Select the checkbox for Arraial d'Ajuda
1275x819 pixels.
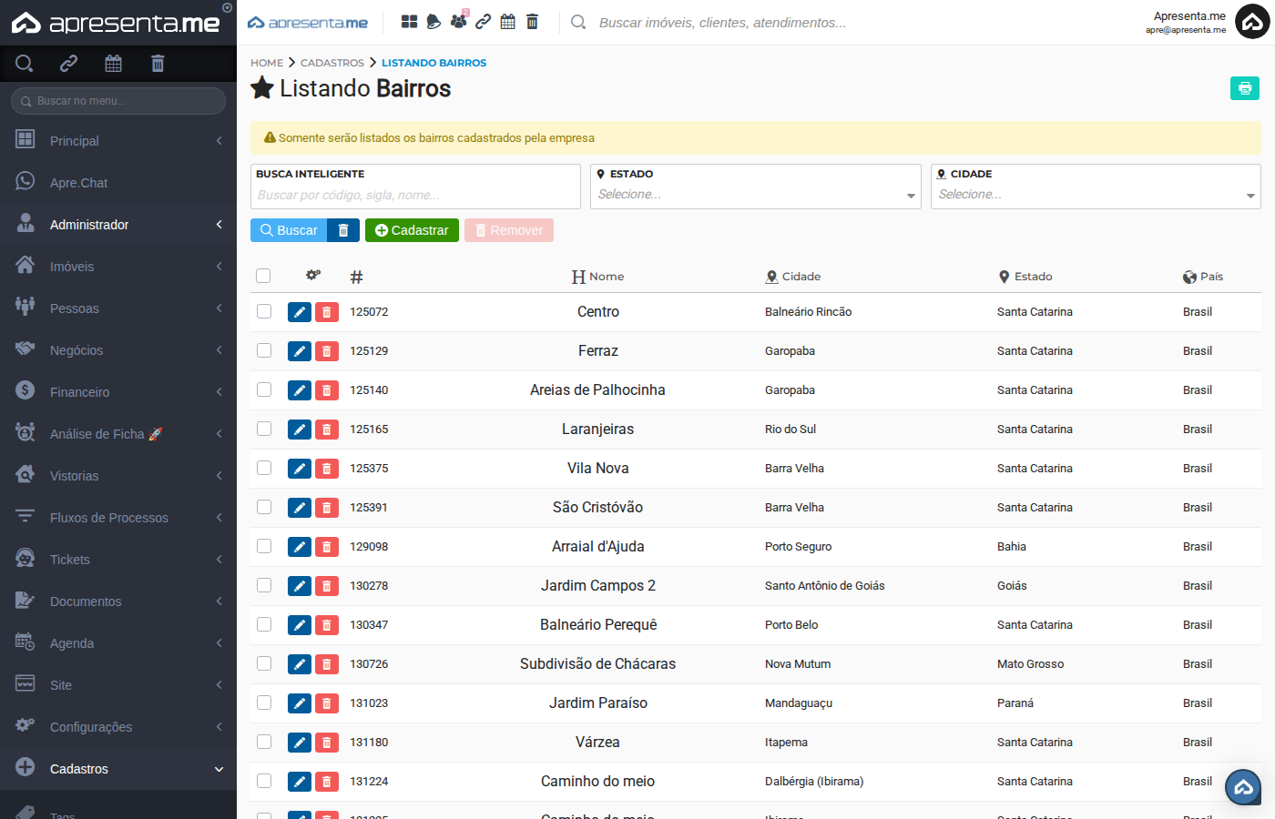264,546
